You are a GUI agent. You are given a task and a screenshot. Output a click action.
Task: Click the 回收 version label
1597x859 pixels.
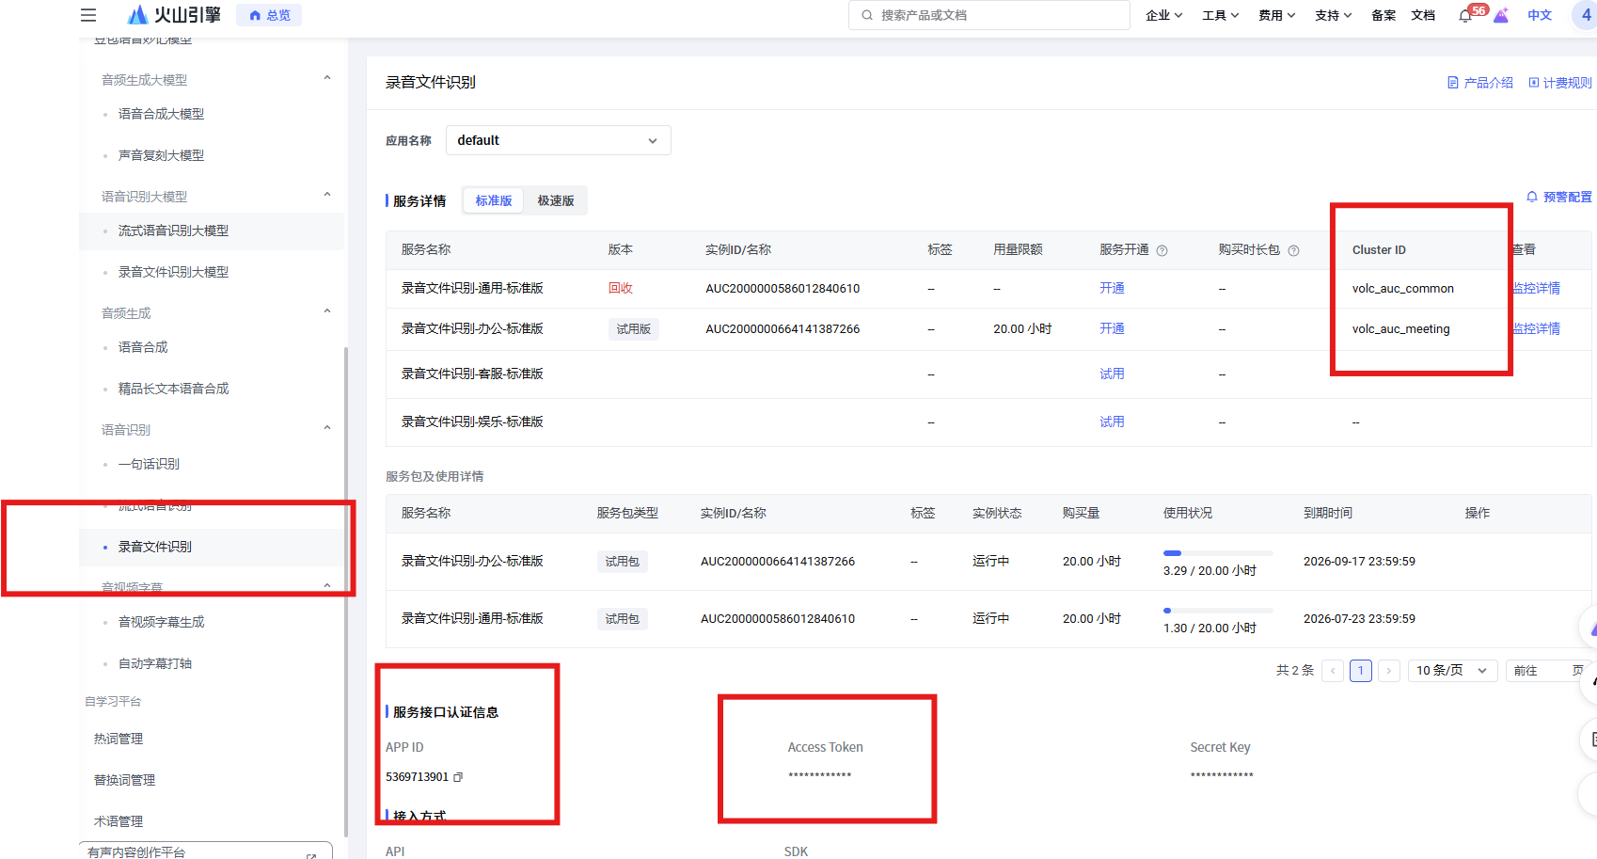(621, 288)
